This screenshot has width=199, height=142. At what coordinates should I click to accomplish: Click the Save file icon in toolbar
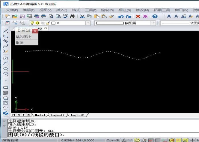[x=22, y=17]
